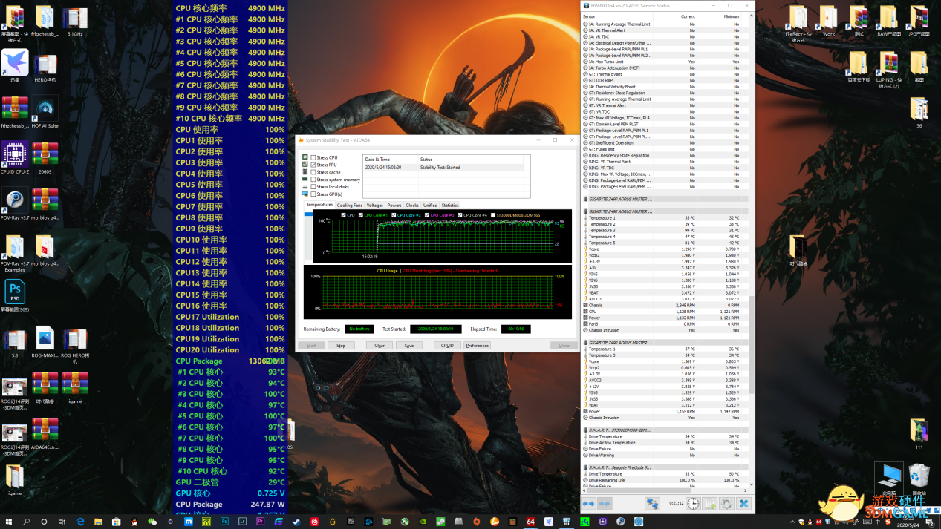
Task: Open File Explorer from the taskbar
Action: (98, 522)
